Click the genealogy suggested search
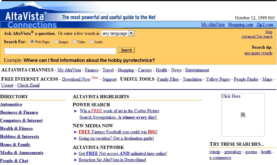 (233, 152)
